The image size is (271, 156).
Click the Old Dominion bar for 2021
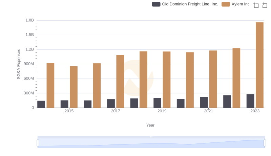204,102
